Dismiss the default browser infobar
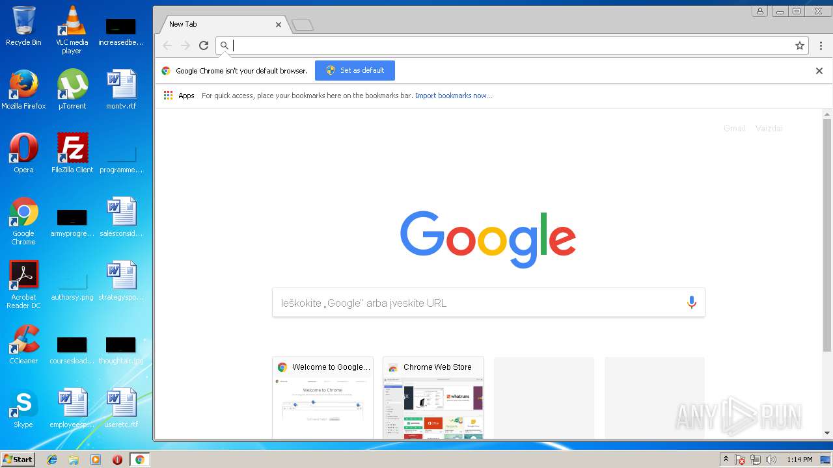The image size is (833, 468). pos(819,71)
